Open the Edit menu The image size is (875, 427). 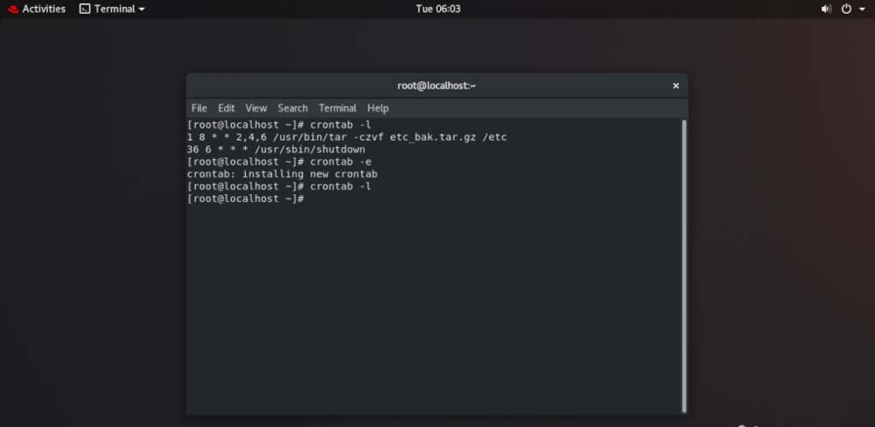click(226, 108)
